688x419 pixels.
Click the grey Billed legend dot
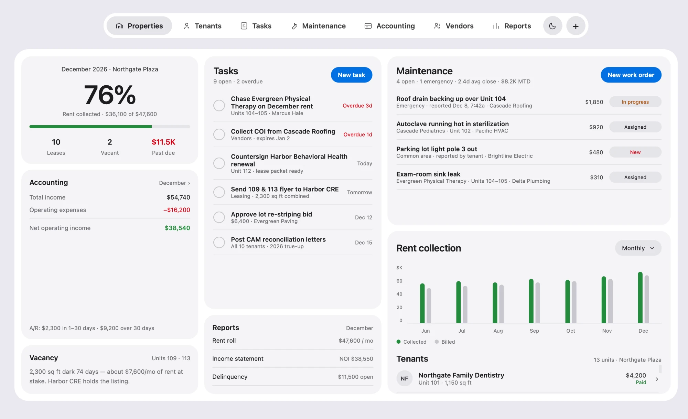point(437,342)
